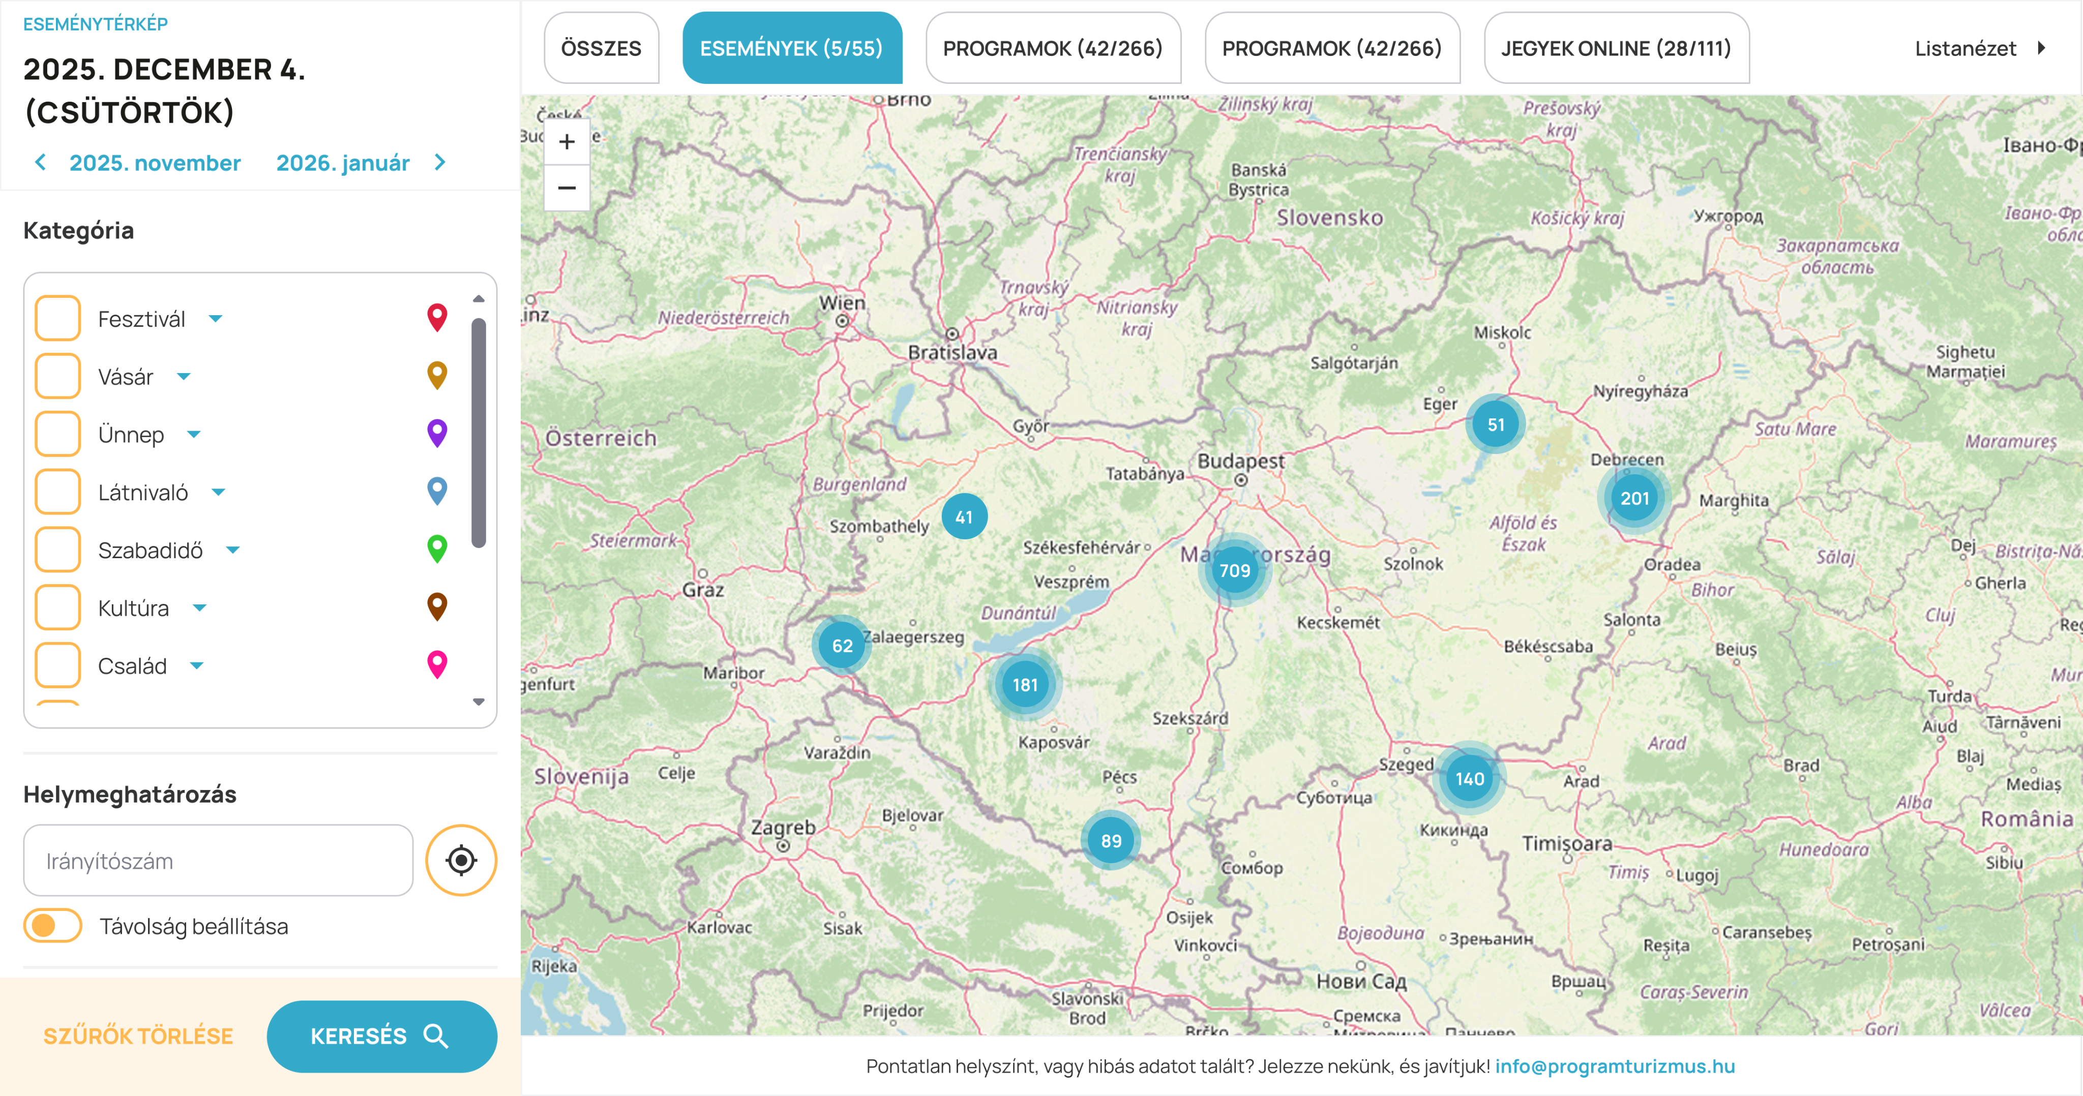Screen dimensions: 2083x1096
Task: Open the 181 cluster near Kaposvár
Action: (1025, 685)
